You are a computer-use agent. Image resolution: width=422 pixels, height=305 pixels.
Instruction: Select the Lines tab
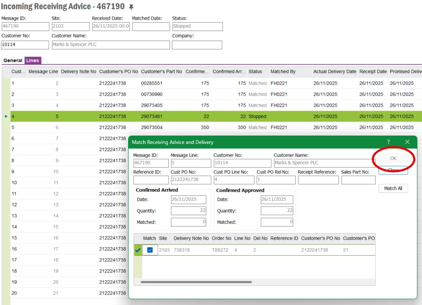(33, 61)
